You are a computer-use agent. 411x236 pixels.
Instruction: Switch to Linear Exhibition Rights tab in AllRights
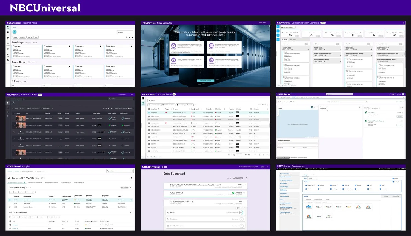click(35, 182)
